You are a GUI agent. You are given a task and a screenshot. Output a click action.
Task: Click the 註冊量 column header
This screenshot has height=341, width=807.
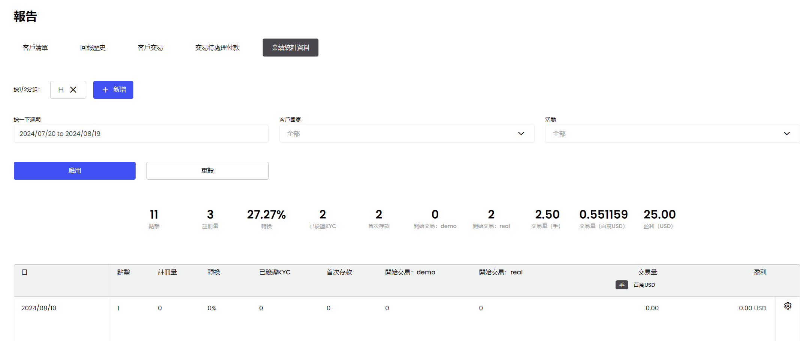(167, 272)
